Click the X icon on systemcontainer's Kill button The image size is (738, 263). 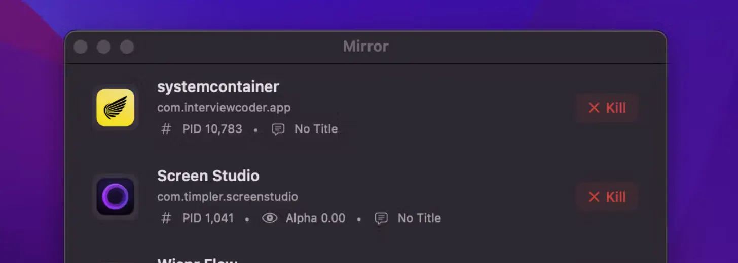[594, 108]
